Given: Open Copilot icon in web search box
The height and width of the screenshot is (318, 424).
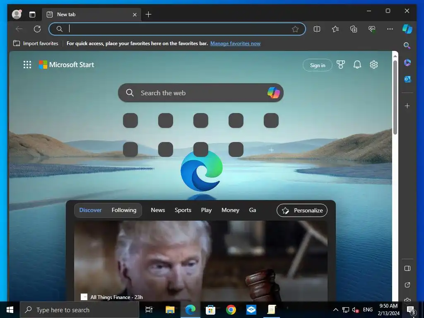Looking at the screenshot, I should click(274, 93).
